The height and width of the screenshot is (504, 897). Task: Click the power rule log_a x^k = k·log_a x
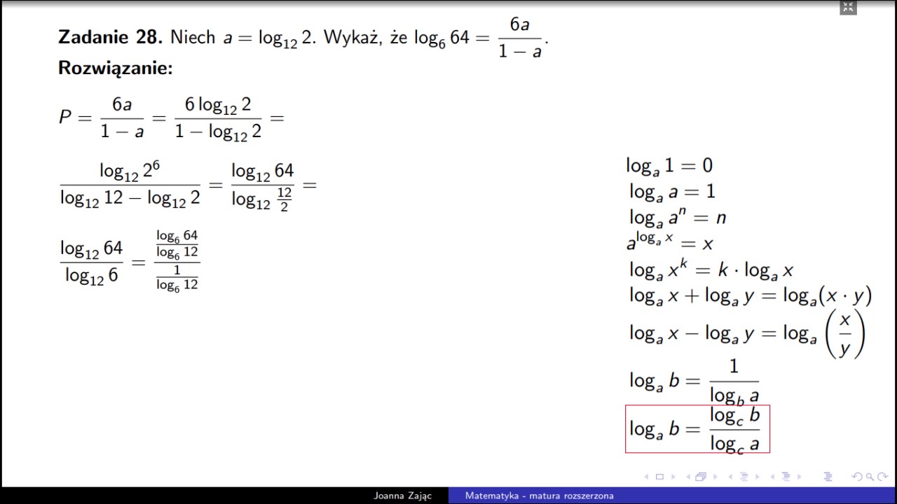pyautogui.click(x=711, y=269)
